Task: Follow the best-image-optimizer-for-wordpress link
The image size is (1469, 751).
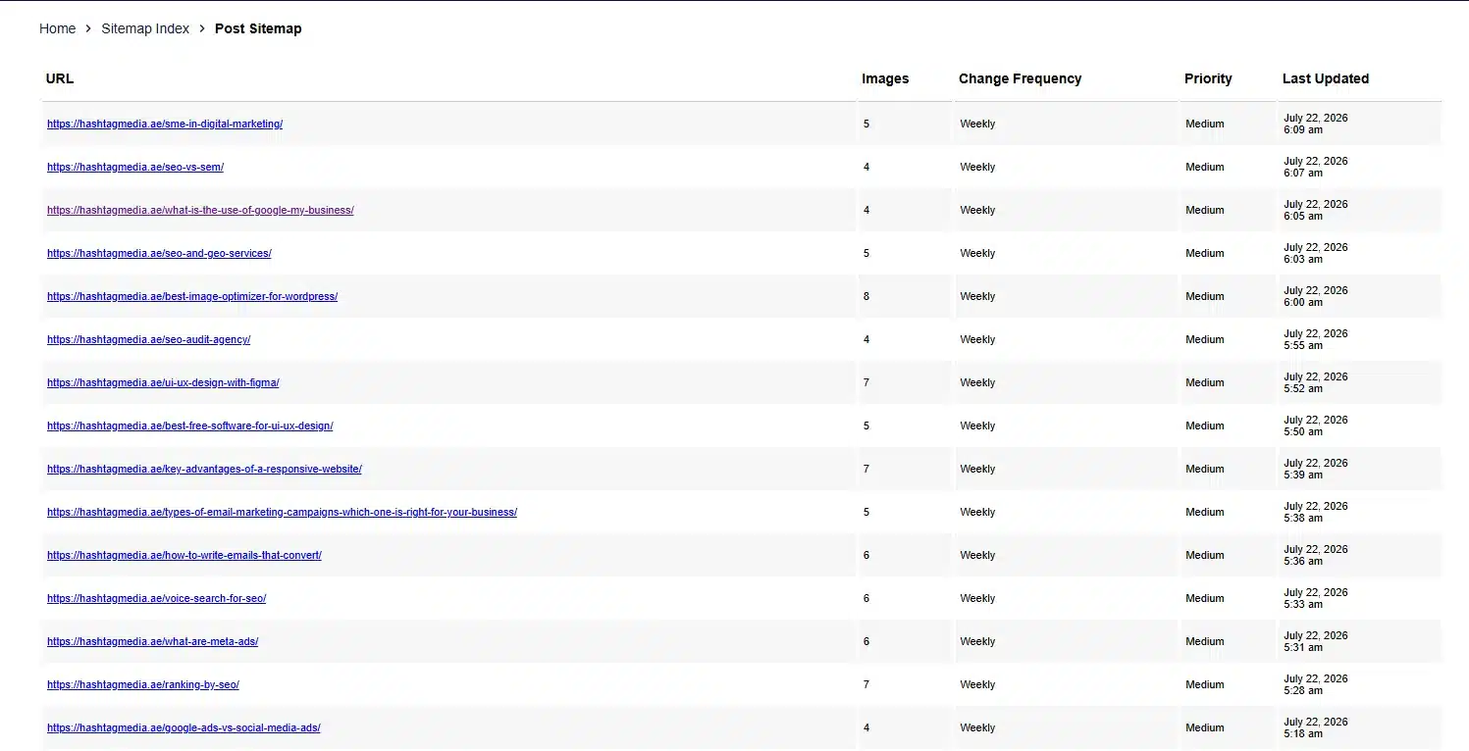Action: coord(192,296)
